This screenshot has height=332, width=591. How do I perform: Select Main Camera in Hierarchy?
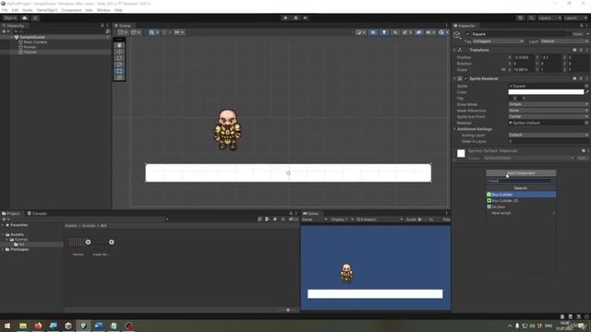tap(35, 42)
